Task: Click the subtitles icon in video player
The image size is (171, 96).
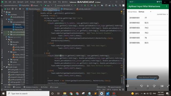Action: click(x=127, y=86)
